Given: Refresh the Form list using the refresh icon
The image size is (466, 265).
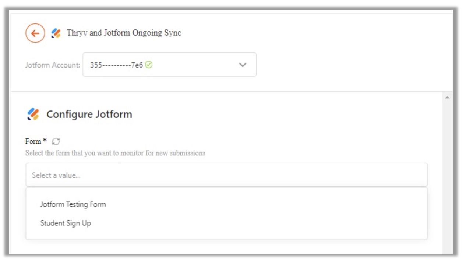Looking at the screenshot, I should coord(56,141).
